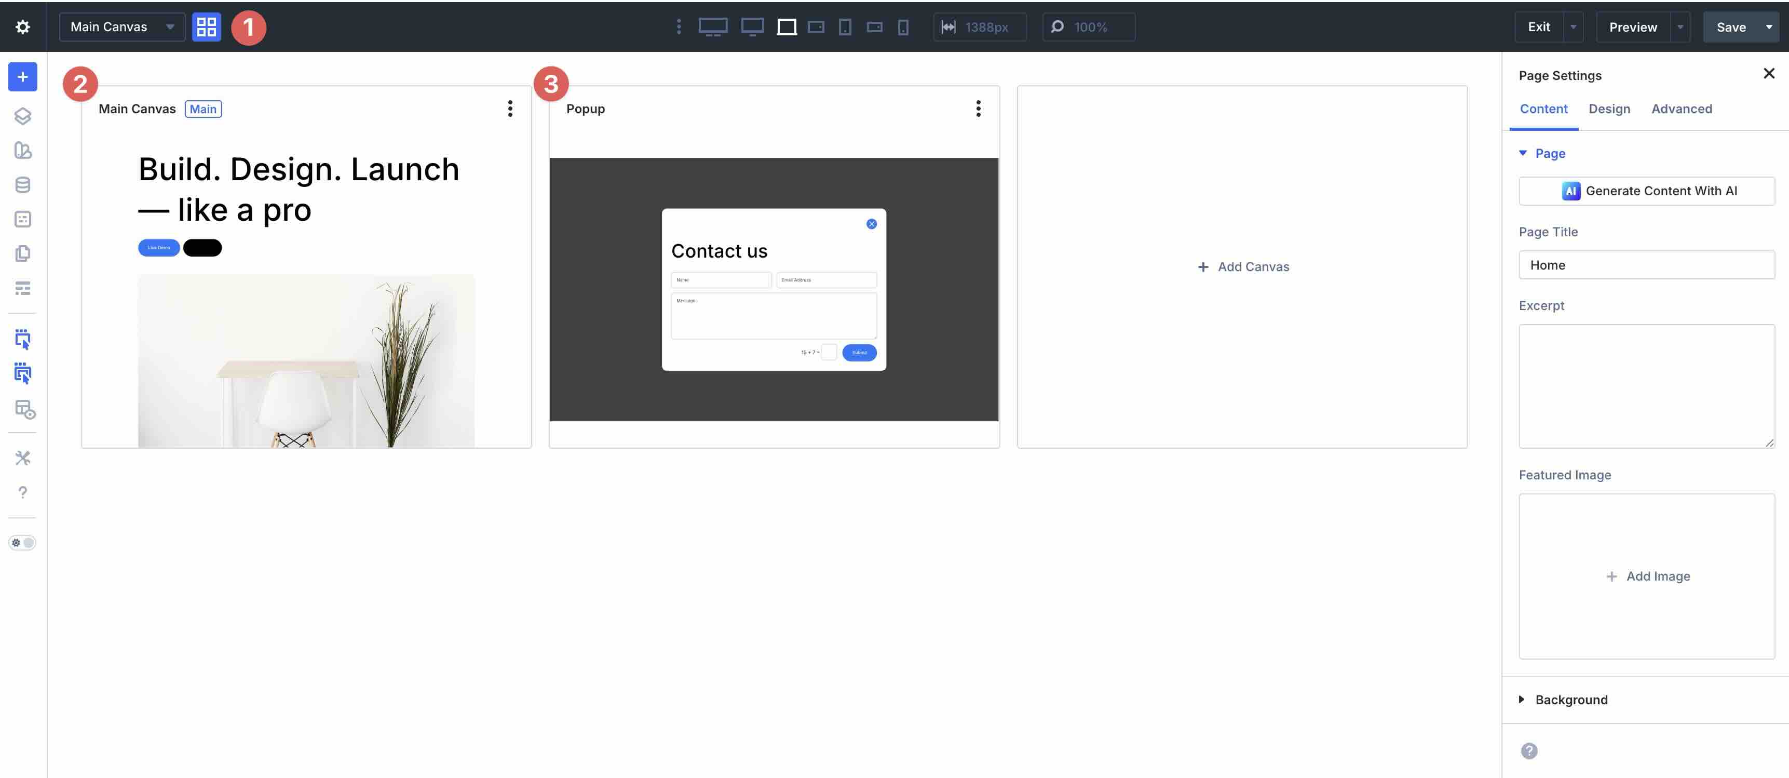Select the Layers panel icon
Screen dimensions: 1789x778
[x=23, y=116]
